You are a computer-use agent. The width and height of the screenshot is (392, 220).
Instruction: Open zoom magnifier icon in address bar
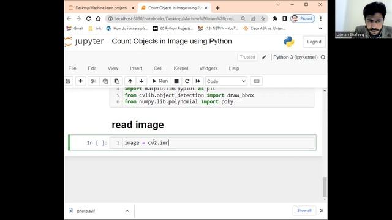tap(243, 19)
